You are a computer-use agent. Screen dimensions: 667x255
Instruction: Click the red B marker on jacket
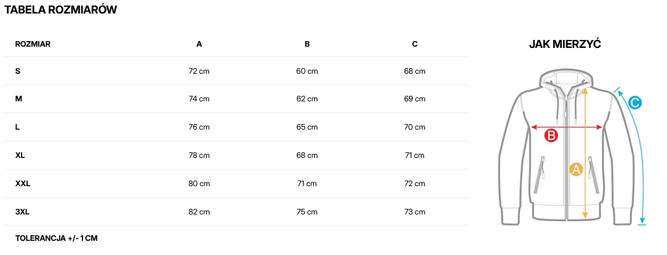click(551, 136)
